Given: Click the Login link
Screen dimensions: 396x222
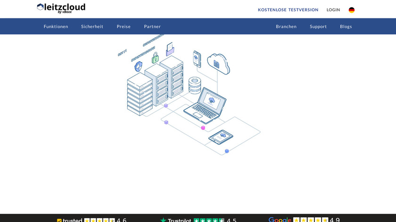Looking at the screenshot, I should point(333,10).
